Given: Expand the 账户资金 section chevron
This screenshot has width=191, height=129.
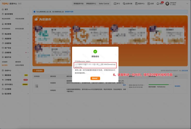Looking at the screenshot, I should (x=28, y=48).
